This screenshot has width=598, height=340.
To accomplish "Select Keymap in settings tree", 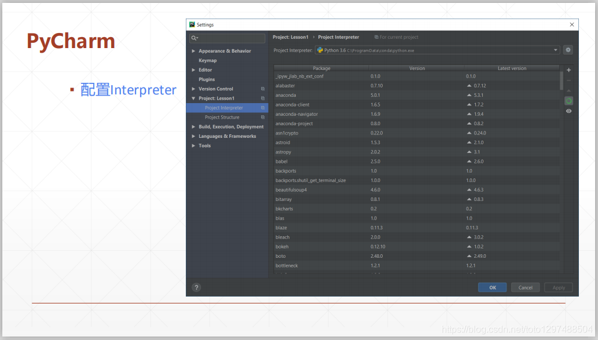I will coord(207,61).
